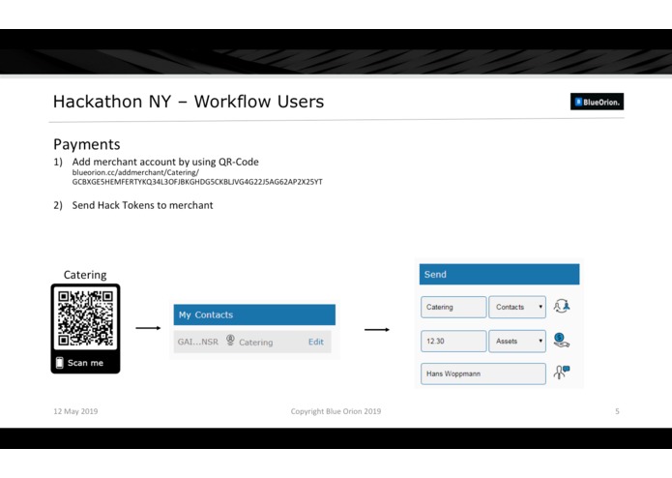Click the GAI...NSR account text
Image resolution: width=672 pixels, height=478 pixels.
(x=198, y=342)
